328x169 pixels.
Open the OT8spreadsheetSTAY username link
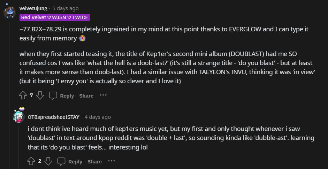pyautogui.click(x=54, y=117)
